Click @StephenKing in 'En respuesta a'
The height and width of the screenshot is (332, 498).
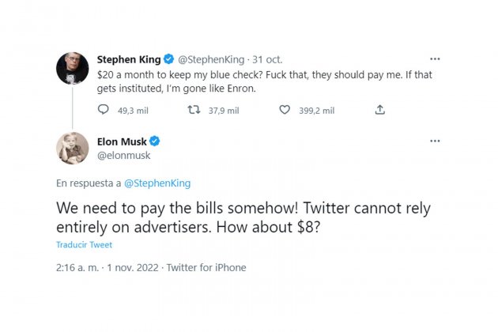pyautogui.click(x=157, y=183)
